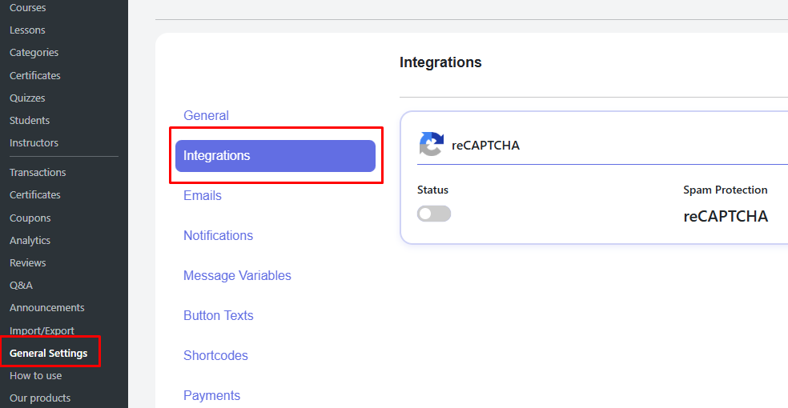This screenshot has width=788, height=408.
Task: Open the Message Variables tab
Action: pos(237,275)
